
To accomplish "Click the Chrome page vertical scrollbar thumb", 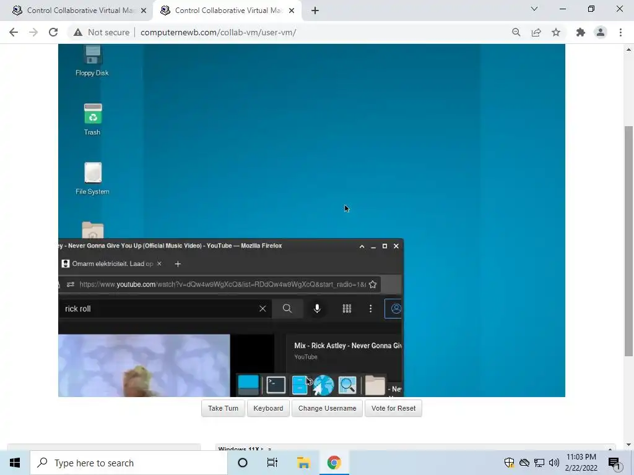I will click(628, 241).
